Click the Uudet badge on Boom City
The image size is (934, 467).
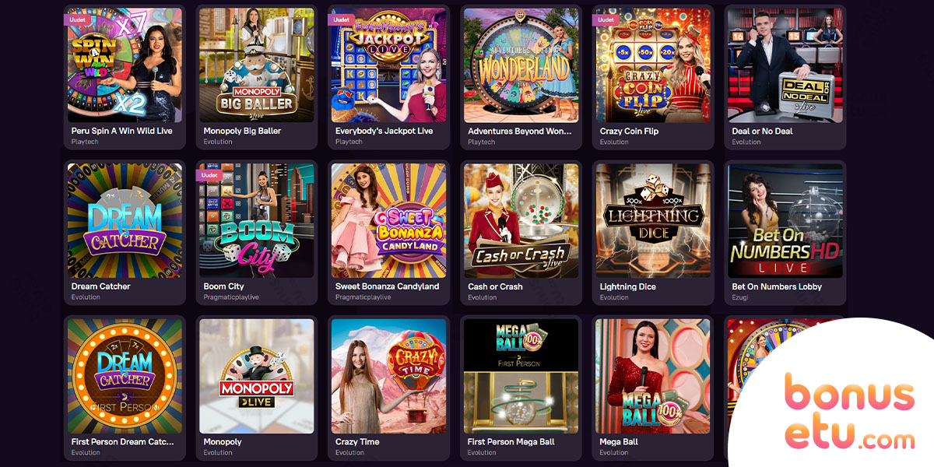tap(209, 175)
